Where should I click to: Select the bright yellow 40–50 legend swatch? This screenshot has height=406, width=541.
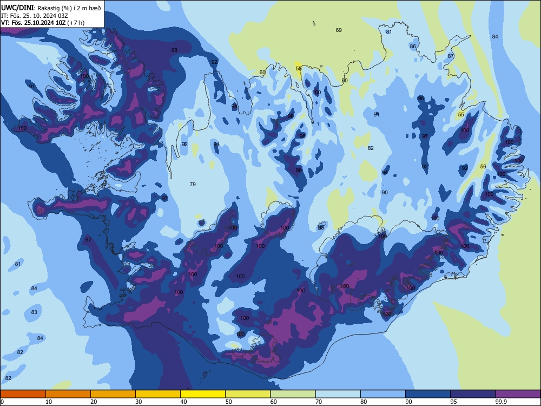coord(203,394)
